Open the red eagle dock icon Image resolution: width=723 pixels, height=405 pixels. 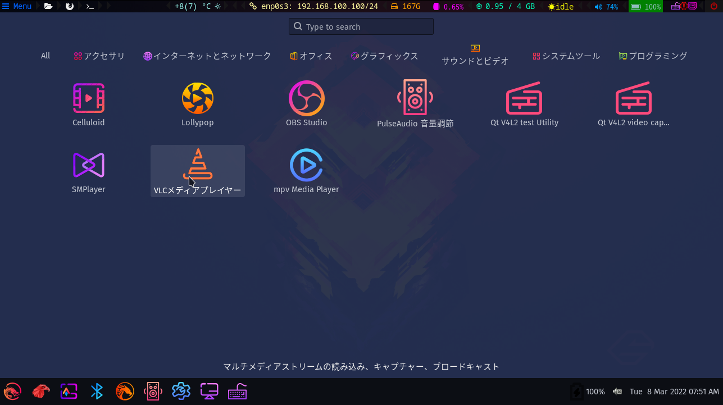[40, 391]
